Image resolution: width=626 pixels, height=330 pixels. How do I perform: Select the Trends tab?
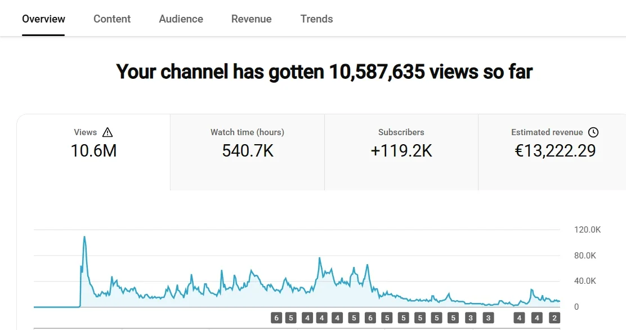click(x=316, y=19)
